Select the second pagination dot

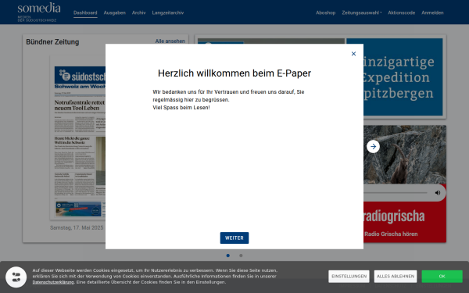(x=241, y=255)
